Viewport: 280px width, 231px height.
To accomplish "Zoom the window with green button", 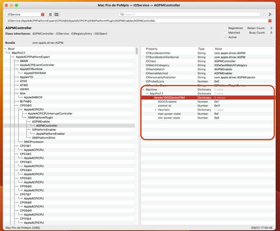I will (16, 5).
